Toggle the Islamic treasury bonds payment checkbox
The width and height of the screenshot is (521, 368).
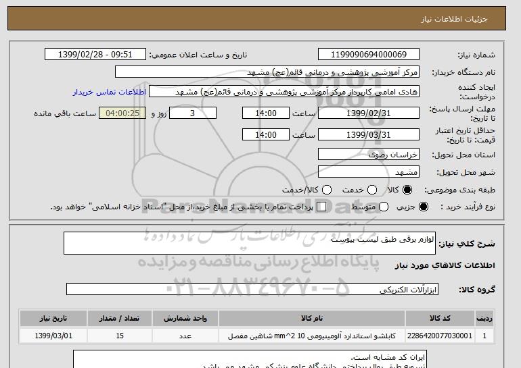tap(321, 207)
